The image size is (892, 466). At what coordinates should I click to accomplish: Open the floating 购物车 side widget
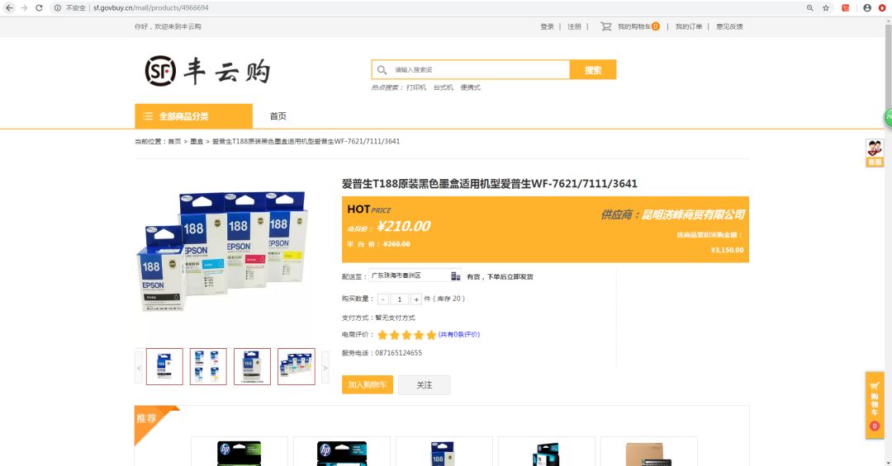tap(875, 405)
